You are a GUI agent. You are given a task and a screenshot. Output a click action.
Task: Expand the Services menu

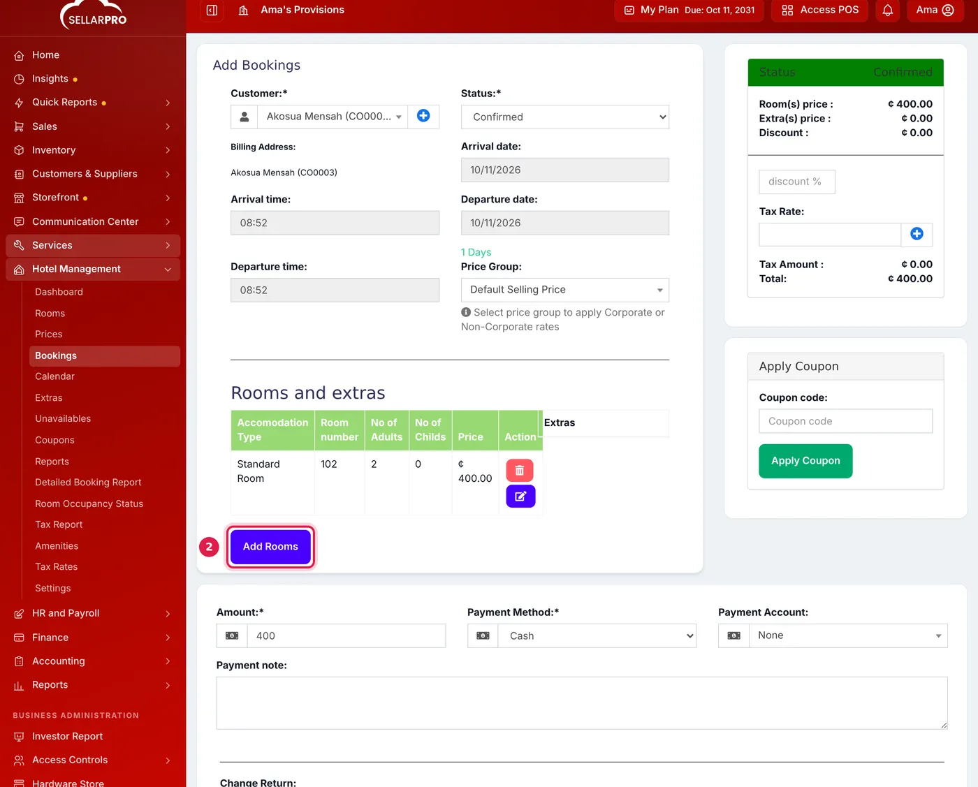[x=93, y=245]
